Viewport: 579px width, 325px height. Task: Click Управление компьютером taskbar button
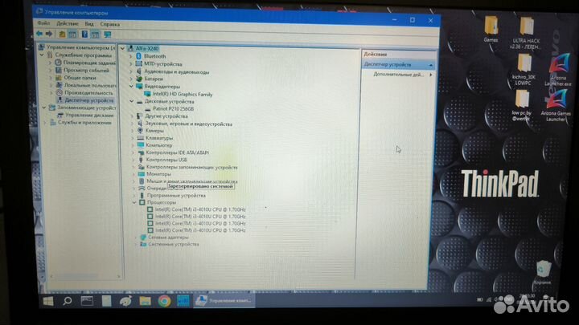pyautogui.click(x=224, y=301)
